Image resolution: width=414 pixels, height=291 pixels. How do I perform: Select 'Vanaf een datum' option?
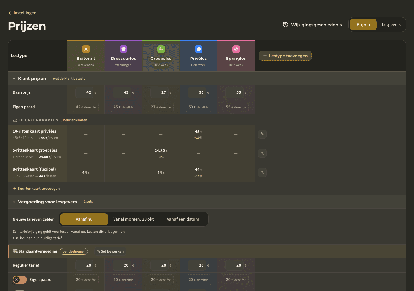coord(183,219)
